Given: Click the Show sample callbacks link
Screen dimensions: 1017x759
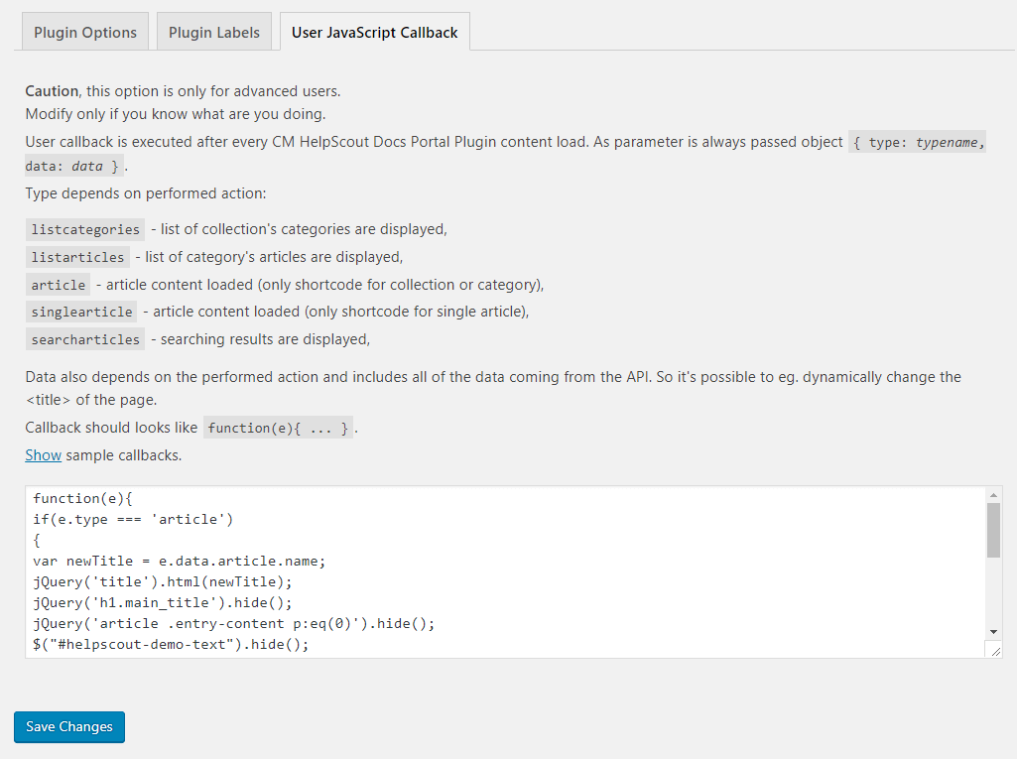Looking at the screenshot, I should click(43, 455).
